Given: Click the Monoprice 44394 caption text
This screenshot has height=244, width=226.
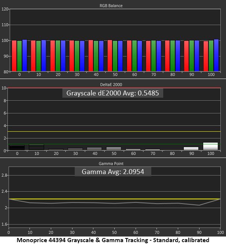Looking at the screenshot, I should pyautogui.click(x=113, y=240).
